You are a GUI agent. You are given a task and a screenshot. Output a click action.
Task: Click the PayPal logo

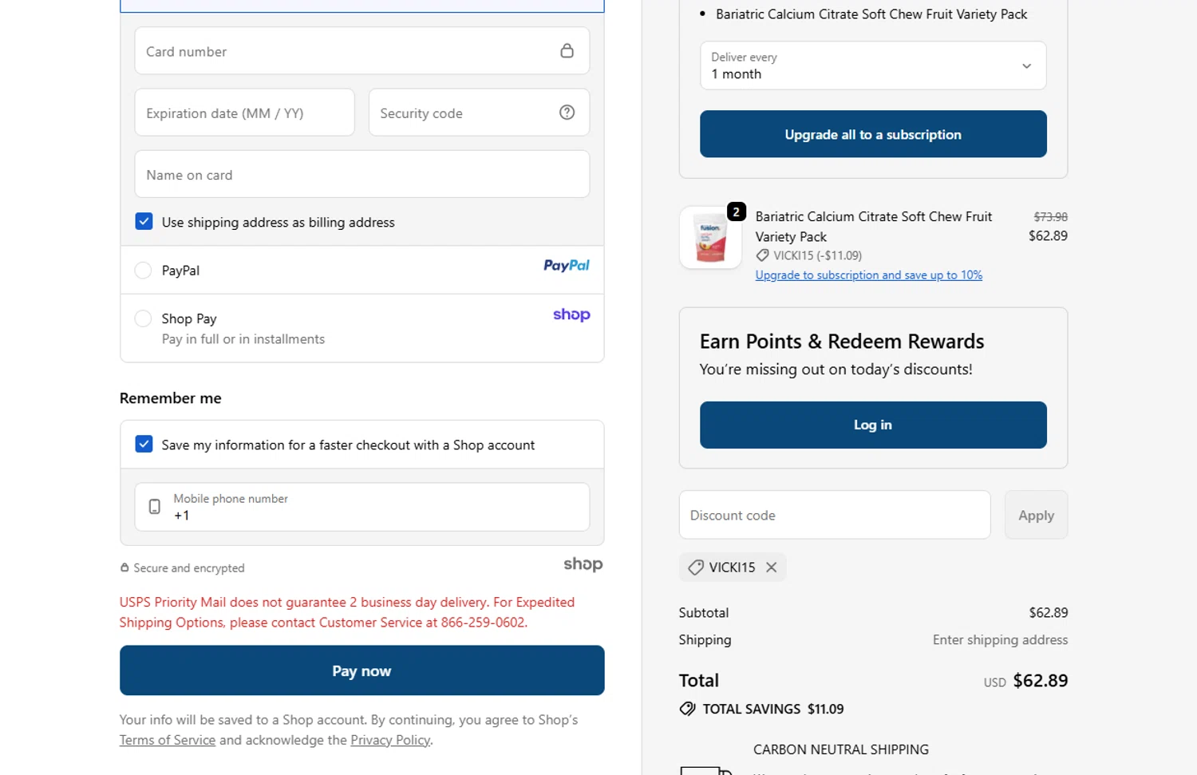(566, 266)
